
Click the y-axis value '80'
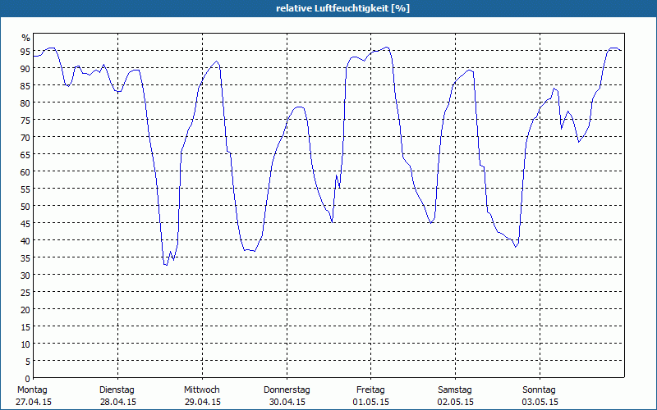coord(25,102)
